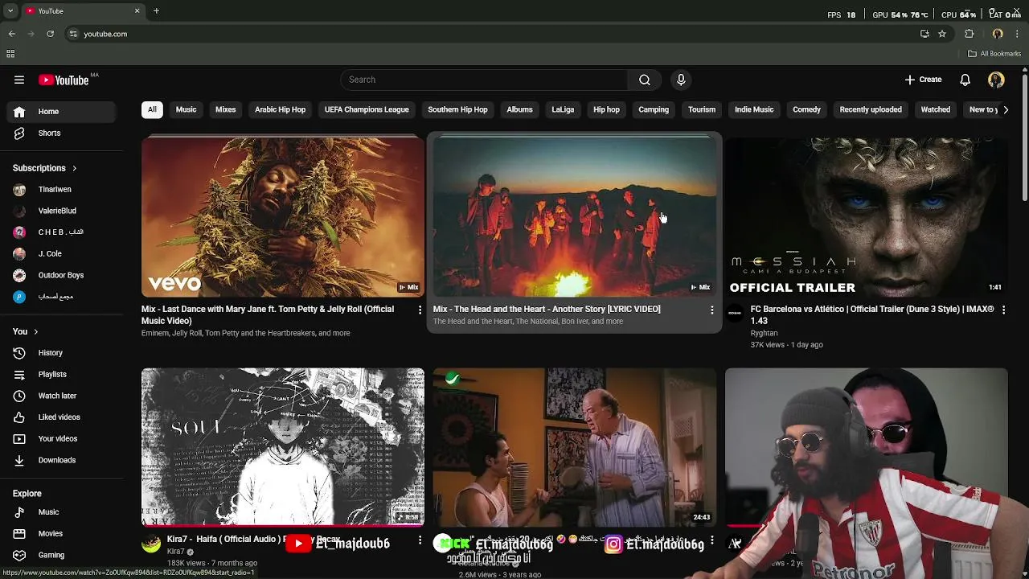Open Movies under Explore
The image size is (1029, 579).
62,533
